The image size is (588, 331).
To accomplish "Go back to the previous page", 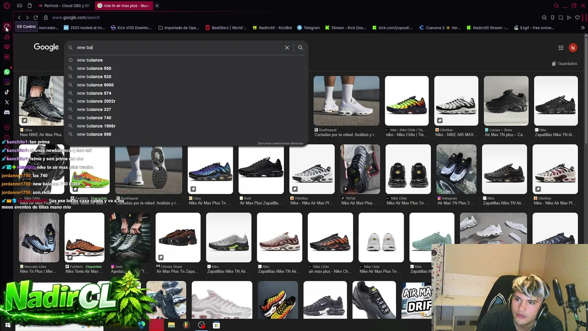I will (x=19, y=17).
